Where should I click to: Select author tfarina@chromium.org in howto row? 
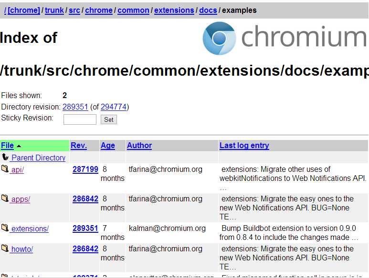click(x=166, y=248)
